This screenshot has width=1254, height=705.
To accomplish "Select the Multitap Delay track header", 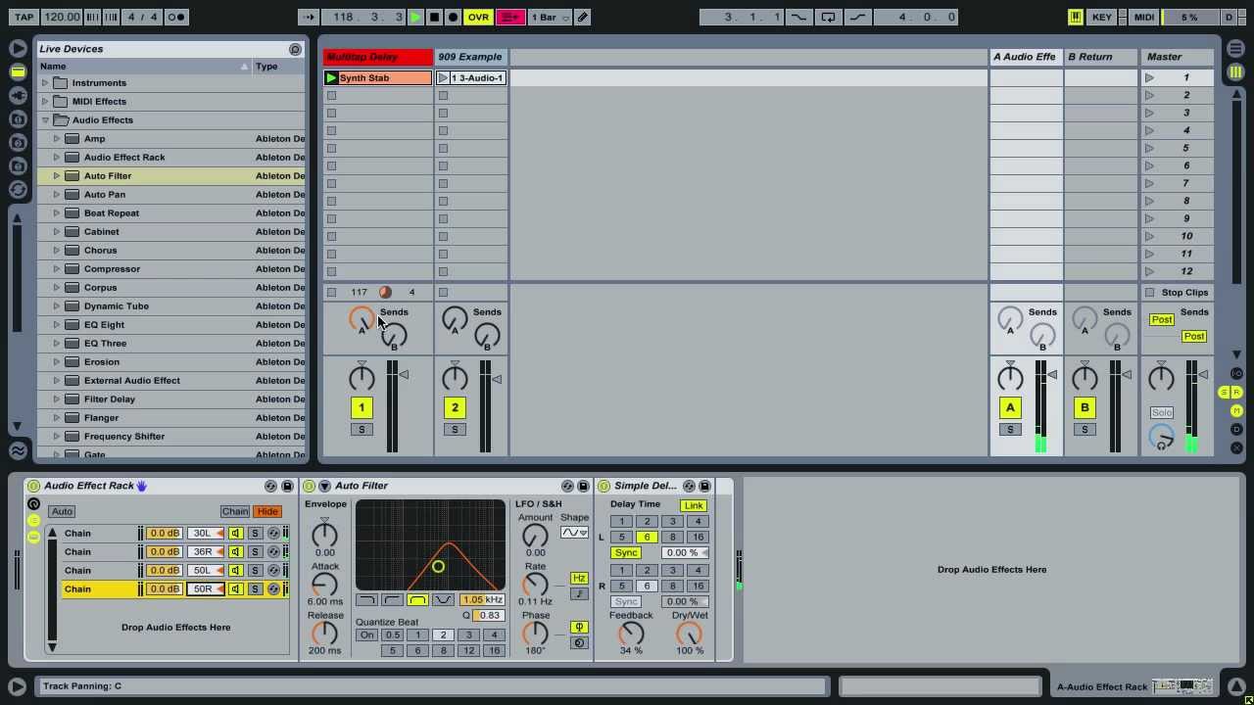I will (x=377, y=57).
